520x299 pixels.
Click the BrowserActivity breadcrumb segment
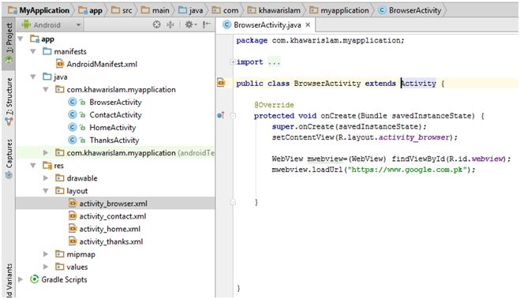point(410,10)
